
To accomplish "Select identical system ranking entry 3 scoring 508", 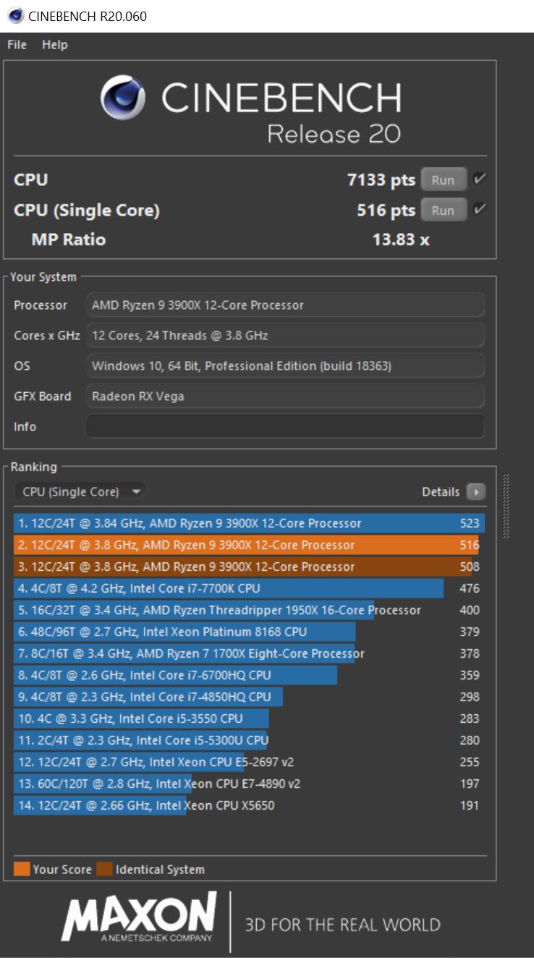I will (249, 567).
